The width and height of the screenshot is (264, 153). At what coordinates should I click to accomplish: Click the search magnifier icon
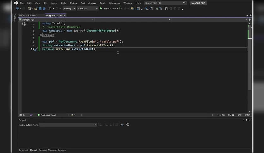[184, 3]
